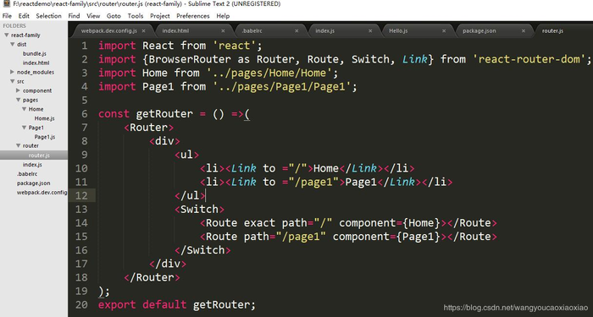Viewport: 593px width, 317px height.
Task: Open bundle.js in the sidebar
Action: 35,53
